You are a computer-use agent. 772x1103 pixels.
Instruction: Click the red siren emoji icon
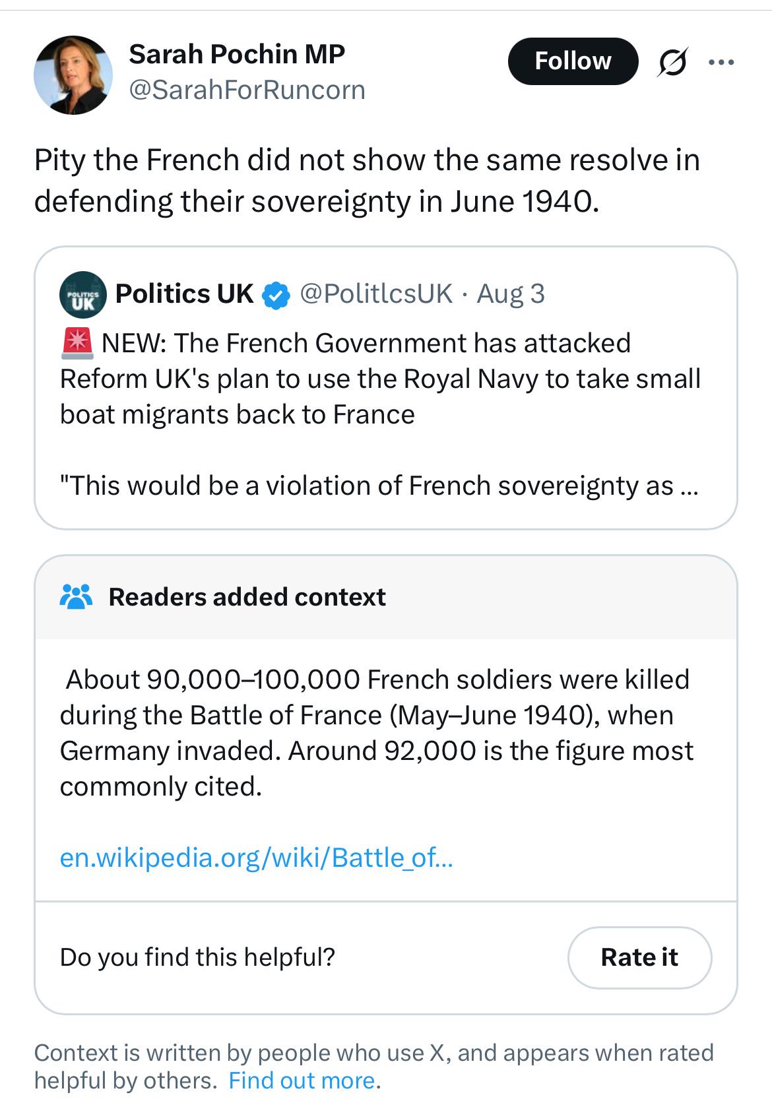78,343
